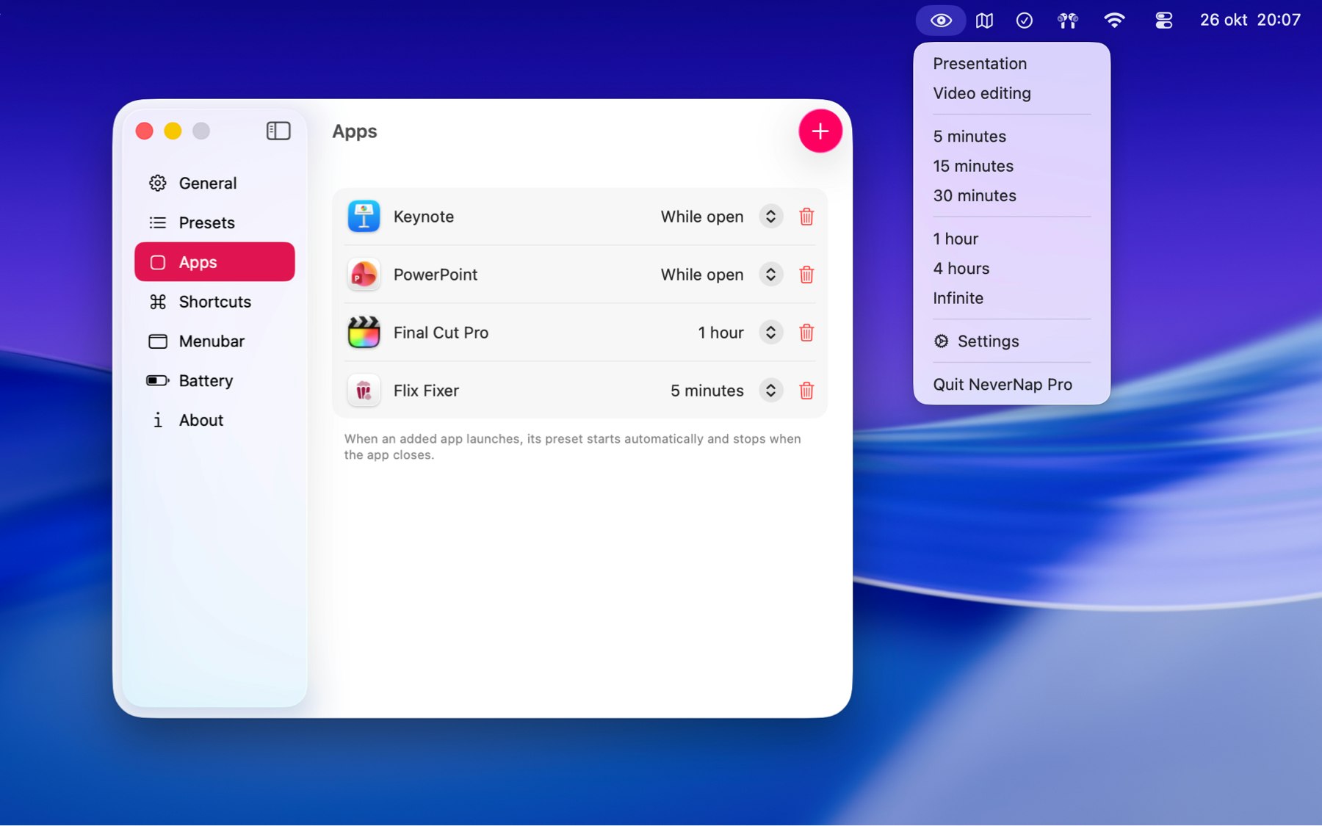1322x826 pixels.
Task: Open the Battery settings section
Action: pos(206,380)
